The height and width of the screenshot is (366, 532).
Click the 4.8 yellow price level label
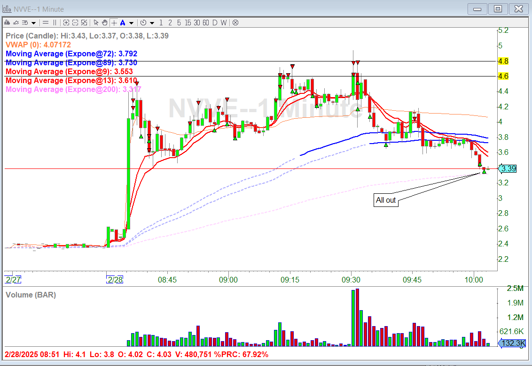click(503, 61)
